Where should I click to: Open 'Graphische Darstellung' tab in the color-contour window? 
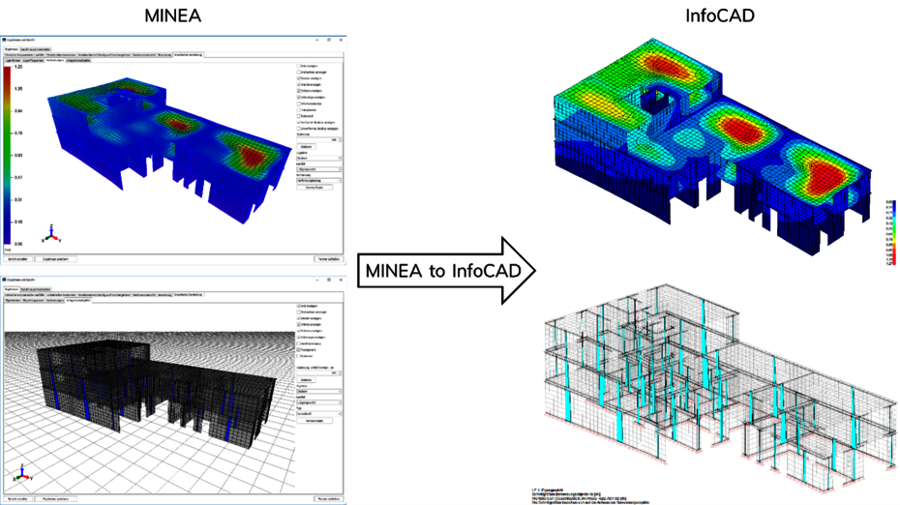188,55
